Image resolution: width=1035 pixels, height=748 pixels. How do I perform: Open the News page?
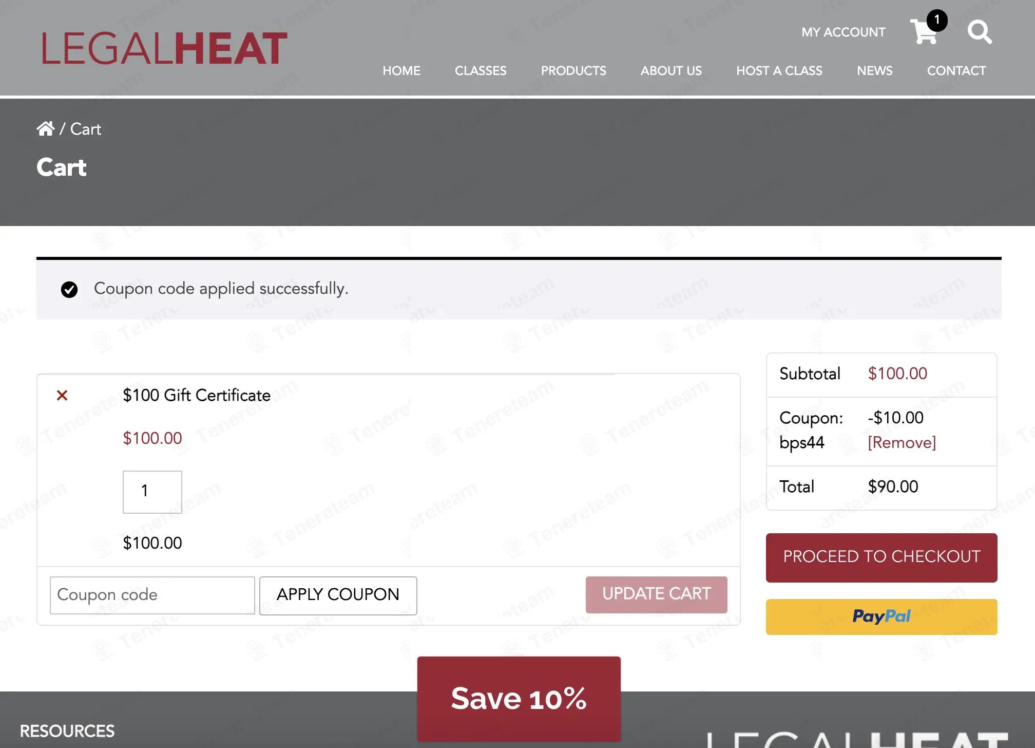875,70
